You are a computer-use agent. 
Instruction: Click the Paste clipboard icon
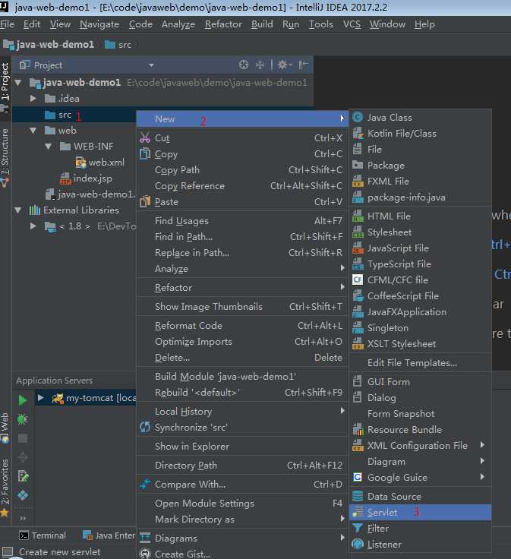coord(145,202)
